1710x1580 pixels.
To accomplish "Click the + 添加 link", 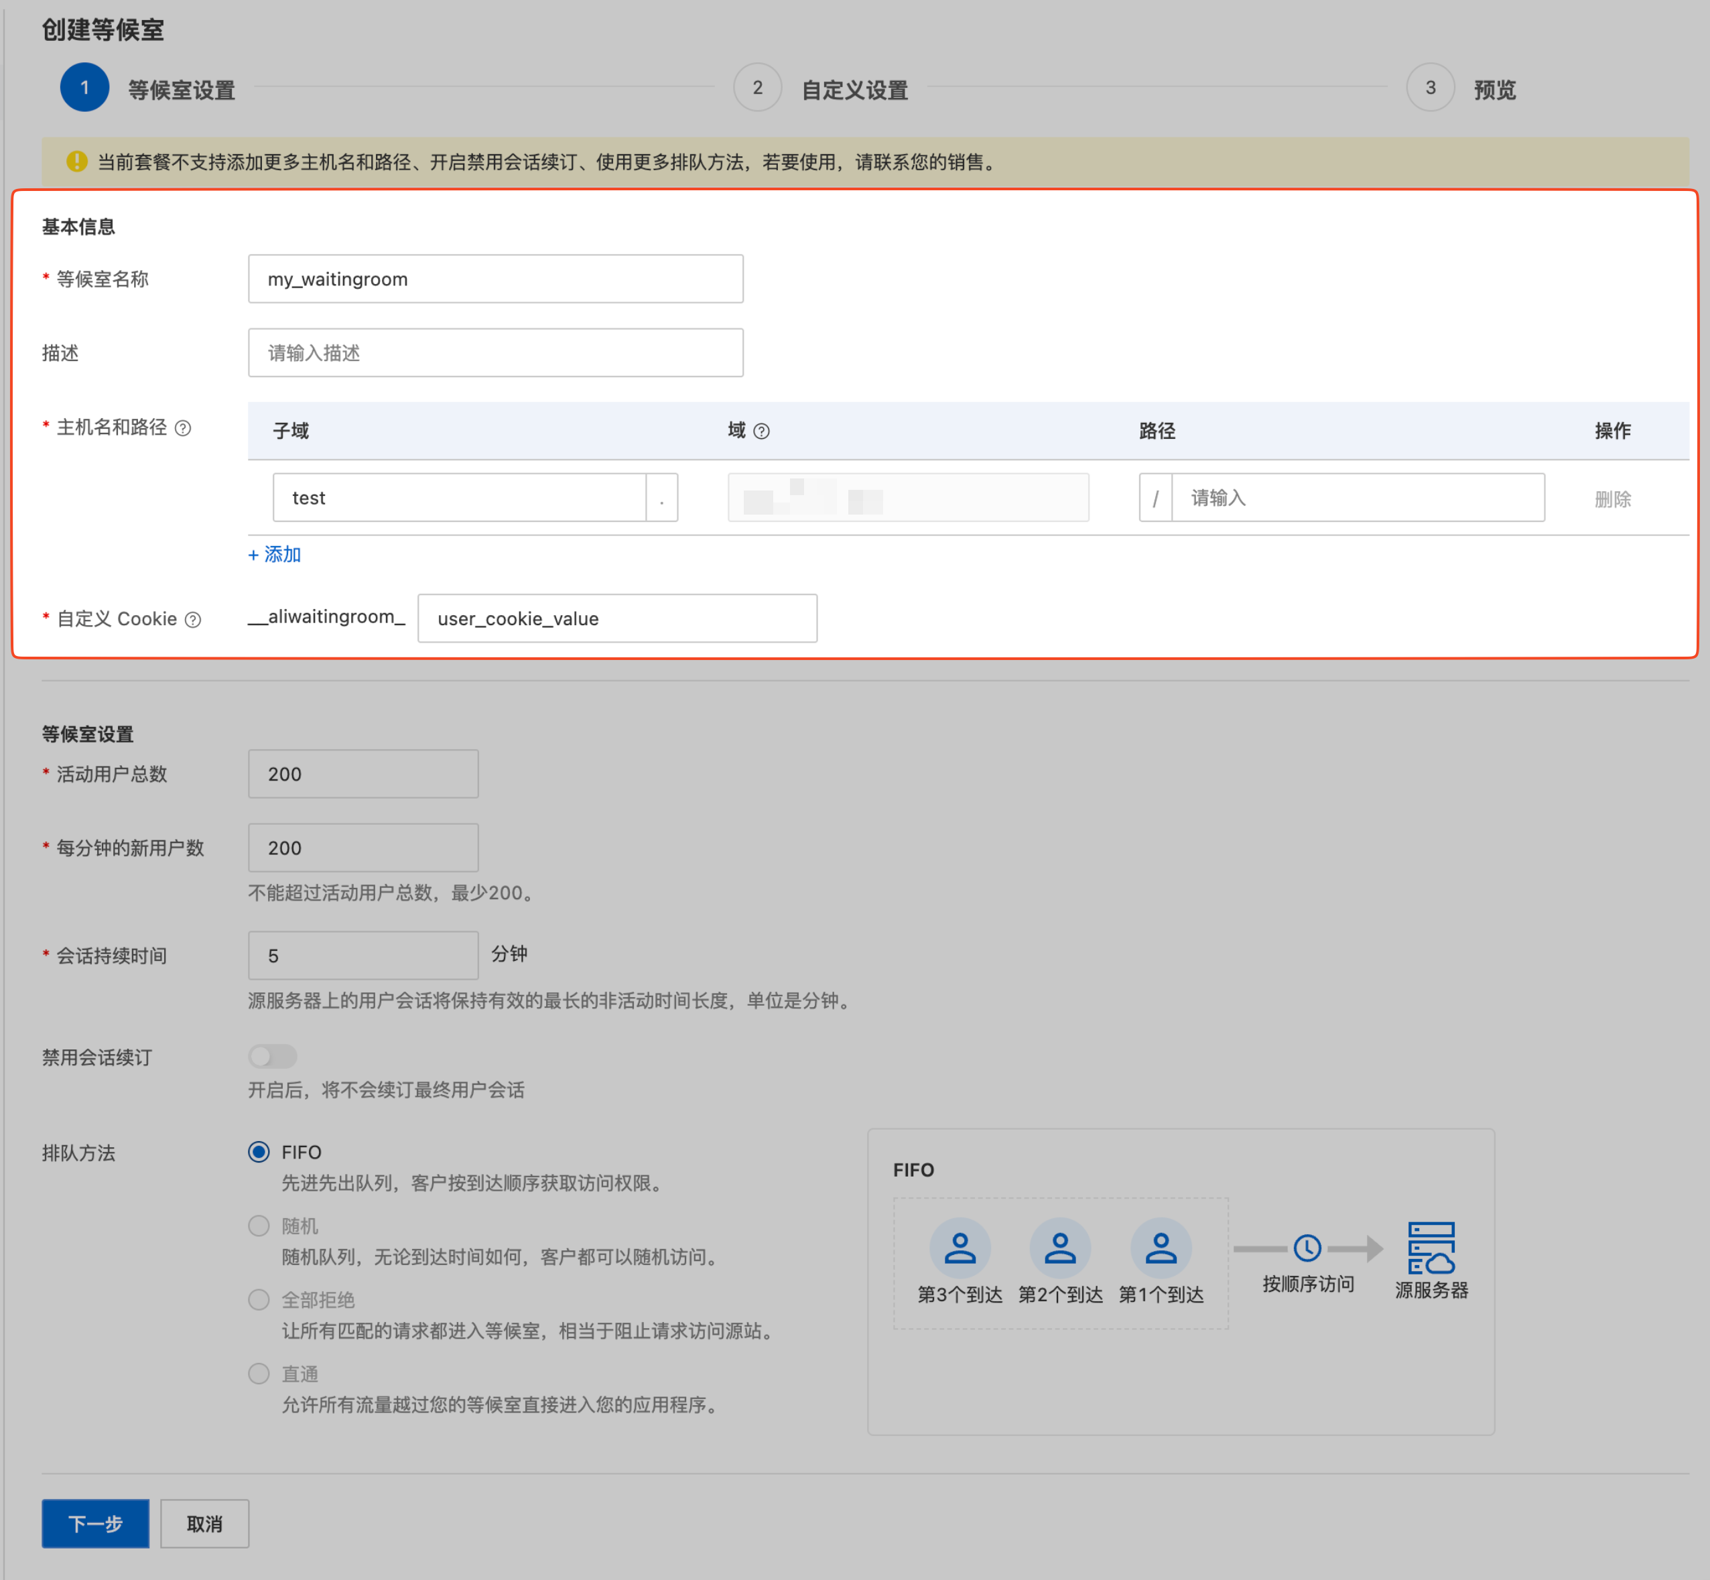I will [x=275, y=554].
